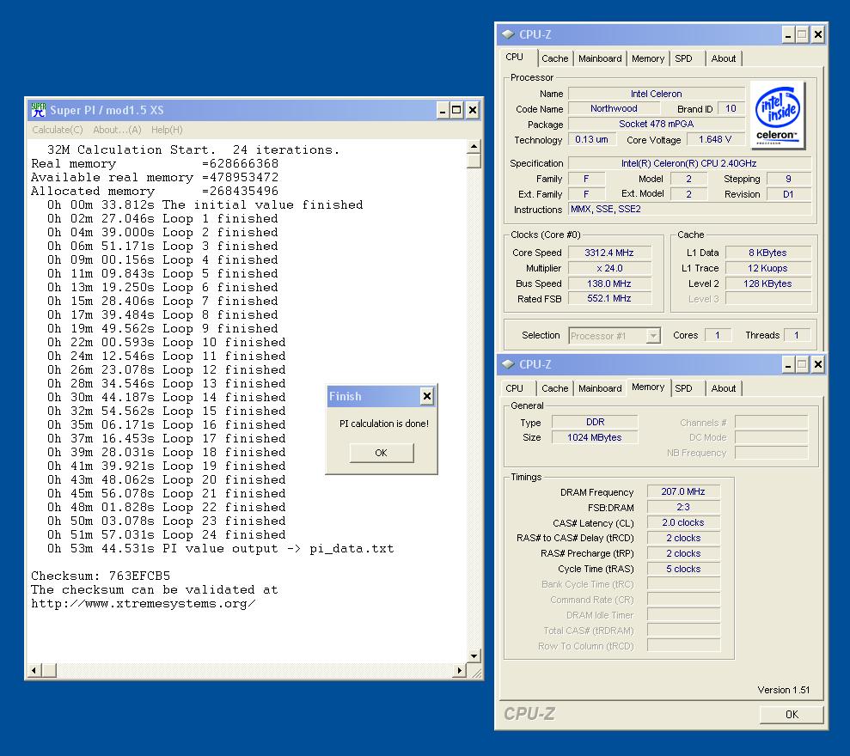Click the Core Speed value 3312.4 MHz
This screenshot has width=850, height=756.
609,253
